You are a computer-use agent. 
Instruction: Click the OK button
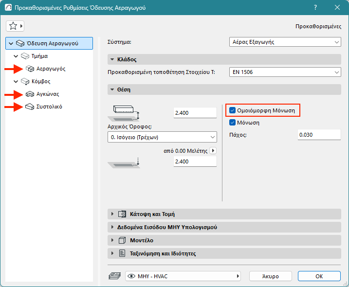(319, 276)
